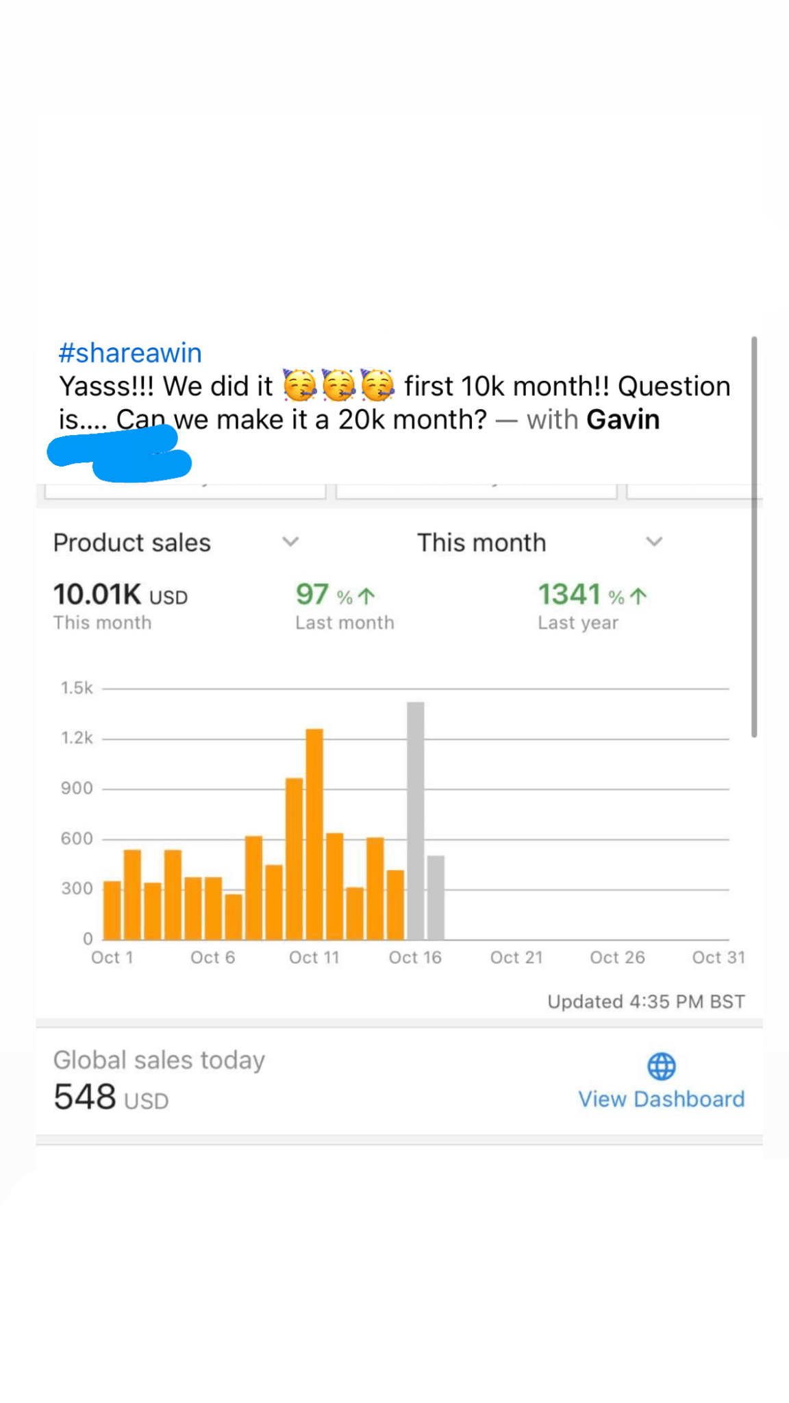Tap the last party-face emoji
This screenshot has height=1403, width=789.
(x=377, y=386)
